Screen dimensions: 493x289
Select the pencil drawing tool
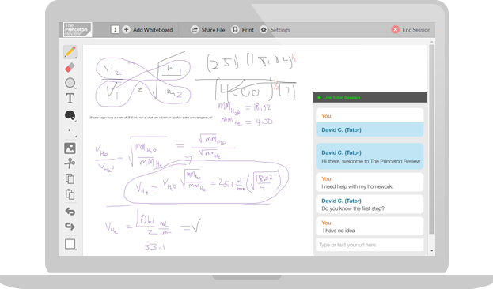coord(70,52)
